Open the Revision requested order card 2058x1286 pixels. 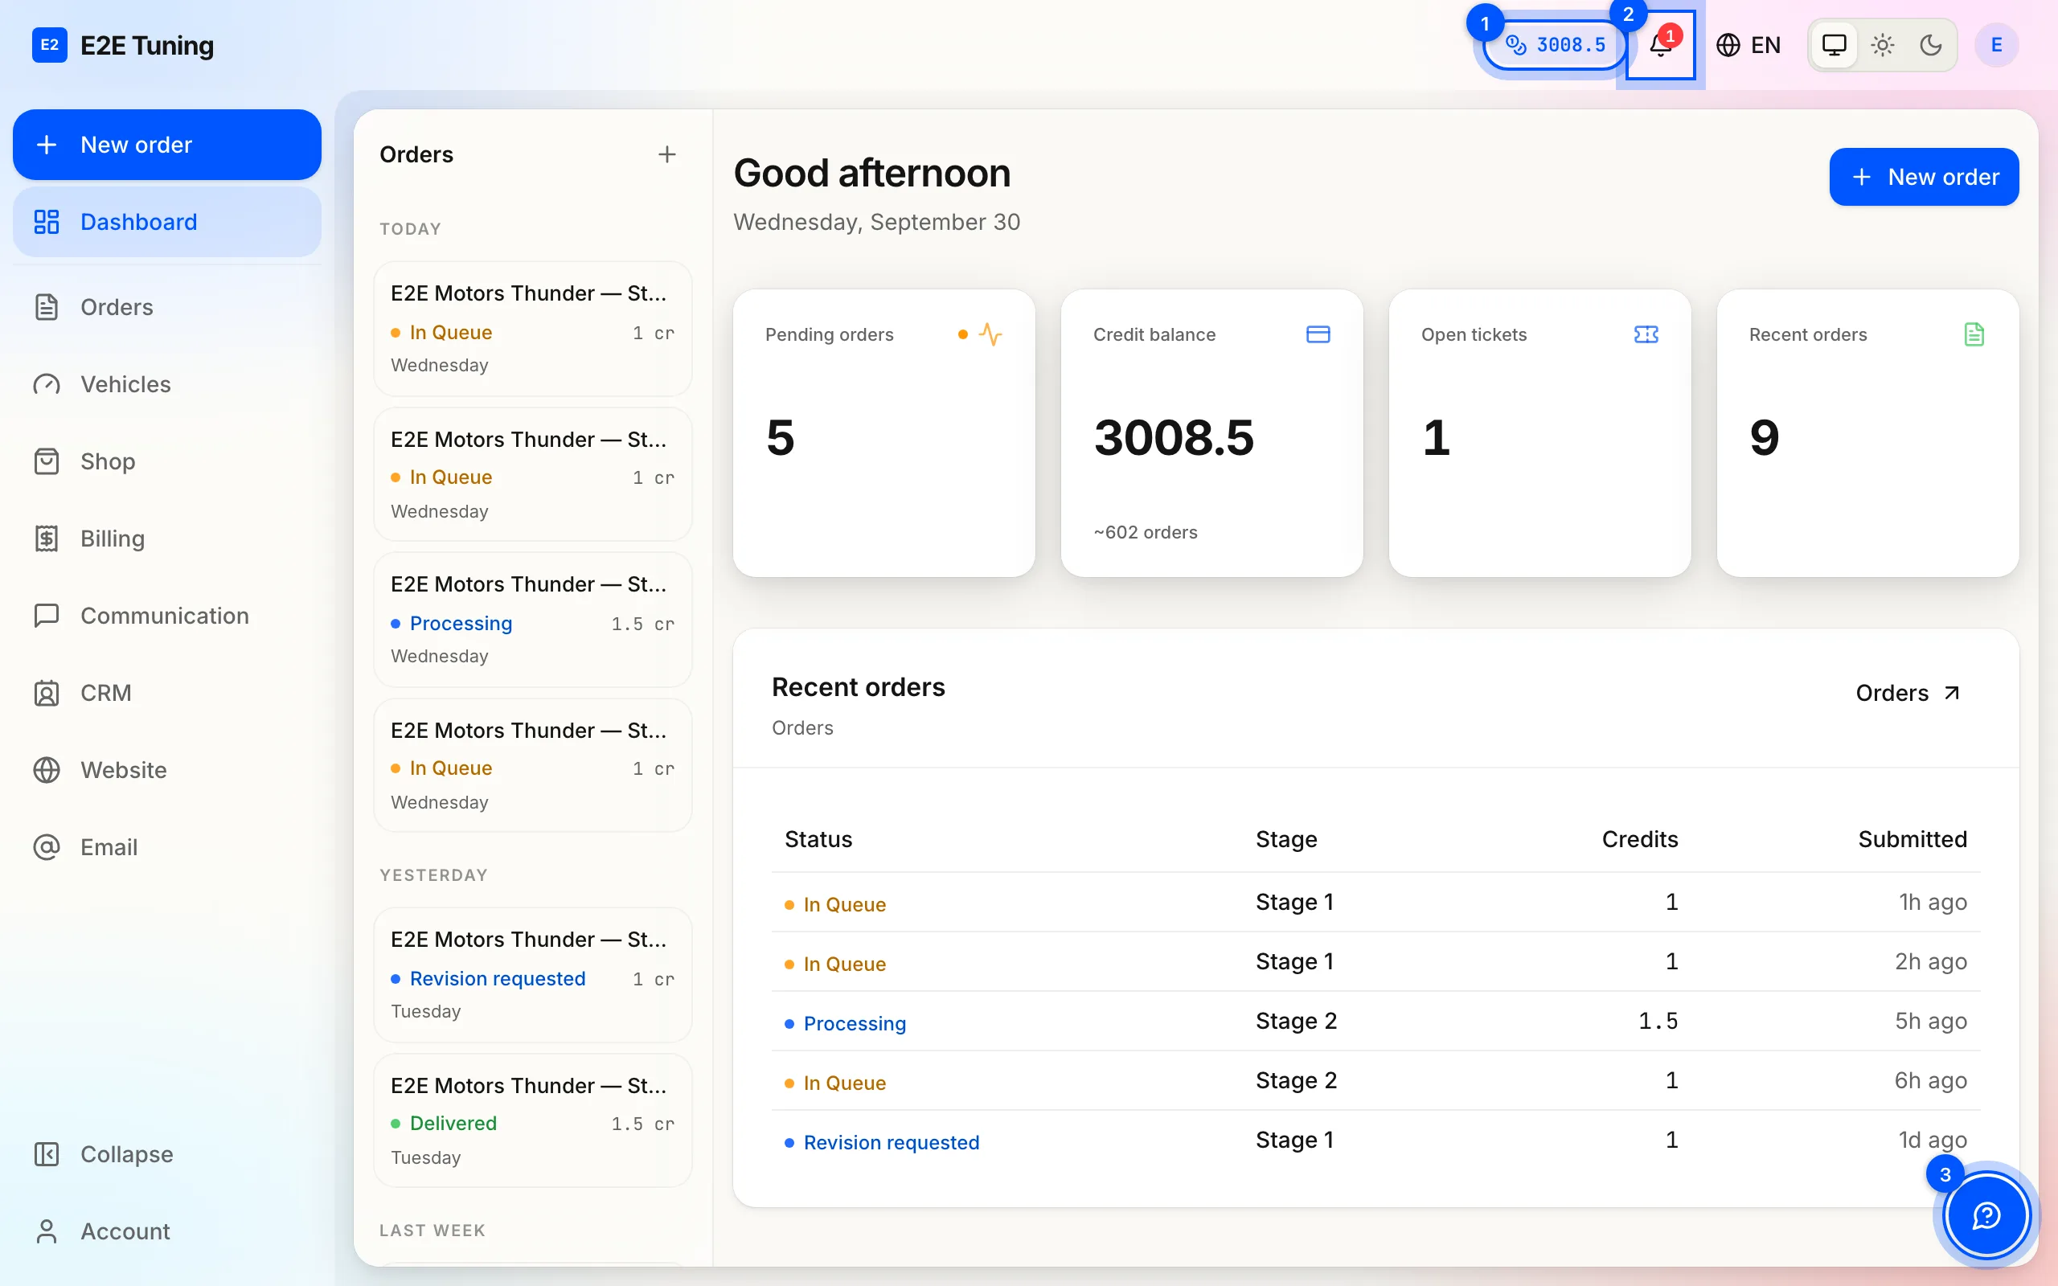point(532,975)
